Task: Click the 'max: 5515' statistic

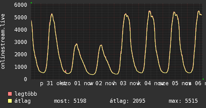Action: pyautogui.click(x=183, y=101)
